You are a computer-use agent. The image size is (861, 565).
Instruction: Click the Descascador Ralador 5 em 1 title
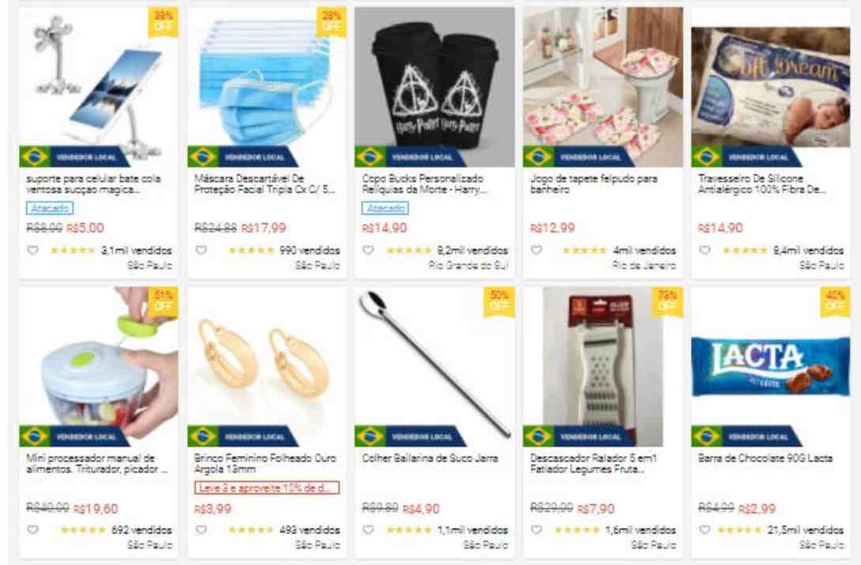(x=593, y=463)
